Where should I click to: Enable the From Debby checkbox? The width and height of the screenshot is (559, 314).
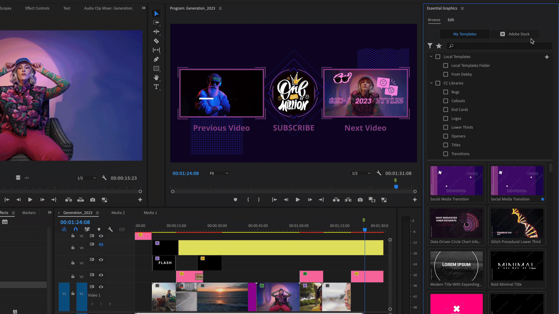445,74
